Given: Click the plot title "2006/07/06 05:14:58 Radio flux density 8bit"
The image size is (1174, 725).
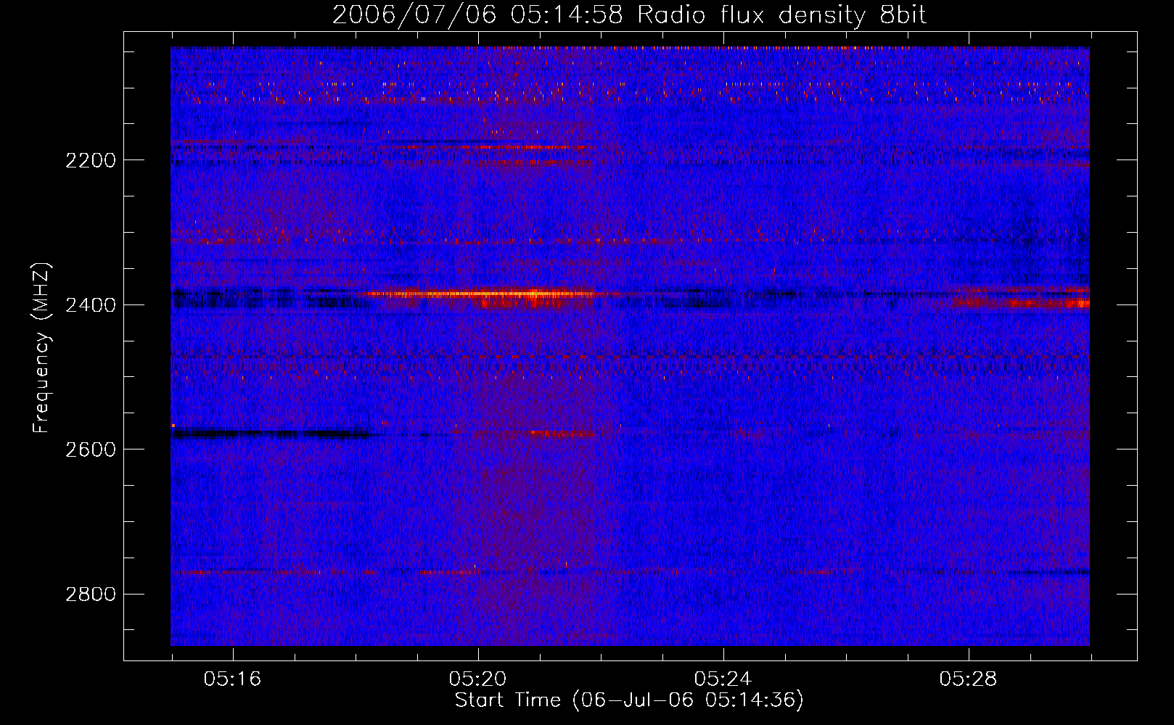Looking at the screenshot, I should (x=629, y=15).
